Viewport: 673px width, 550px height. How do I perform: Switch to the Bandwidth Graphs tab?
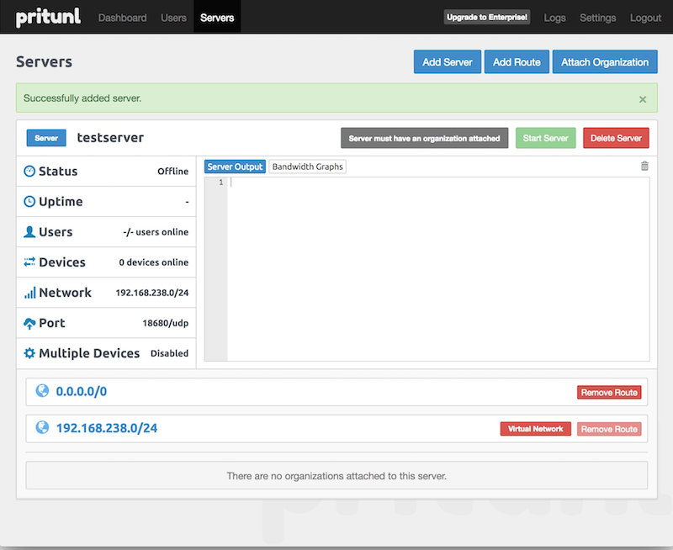pos(307,167)
